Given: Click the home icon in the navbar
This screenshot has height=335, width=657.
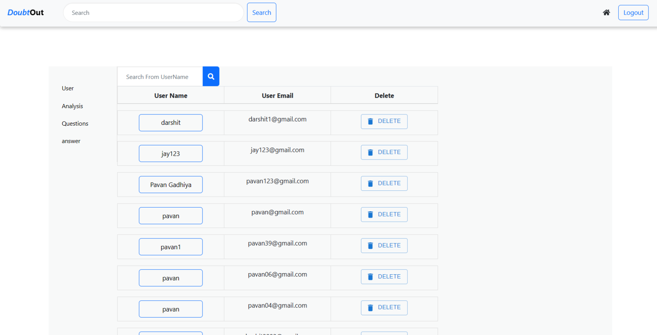Looking at the screenshot, I should click(x=606, y=13).
